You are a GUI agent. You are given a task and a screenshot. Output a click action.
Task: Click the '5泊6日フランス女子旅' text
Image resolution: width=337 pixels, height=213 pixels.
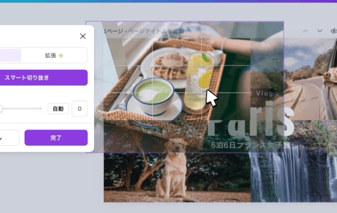[x=251, y=145]
